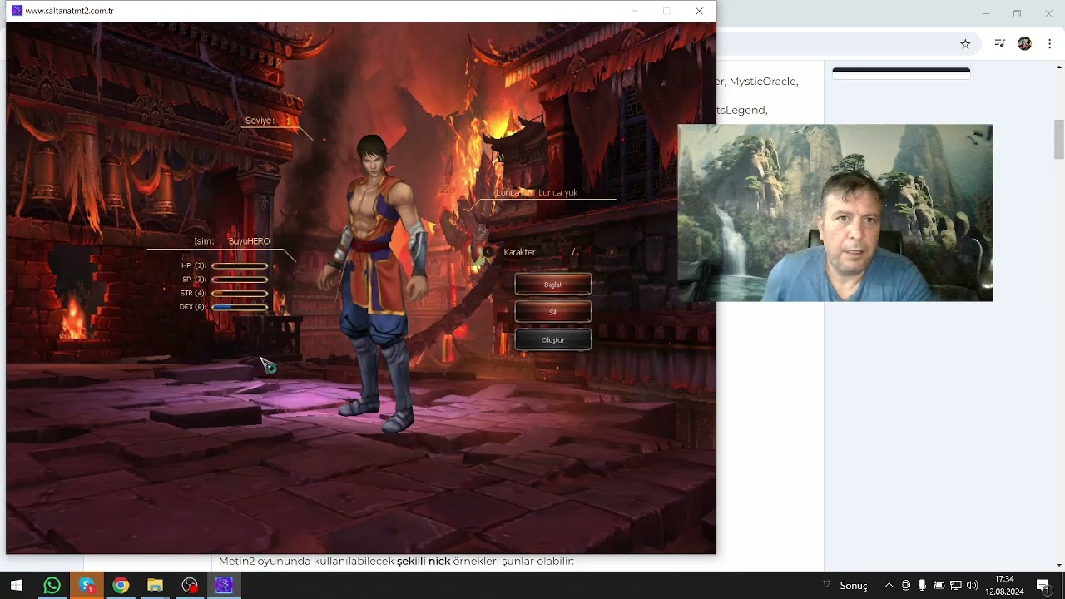Viewport: 1065px width, 599px height.
Task: Click the DEX stat bar
Action: [240, 307]
